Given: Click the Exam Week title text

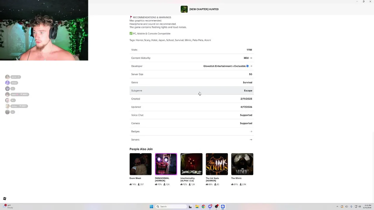Looking at the screenshot, I should coord(135,178).
